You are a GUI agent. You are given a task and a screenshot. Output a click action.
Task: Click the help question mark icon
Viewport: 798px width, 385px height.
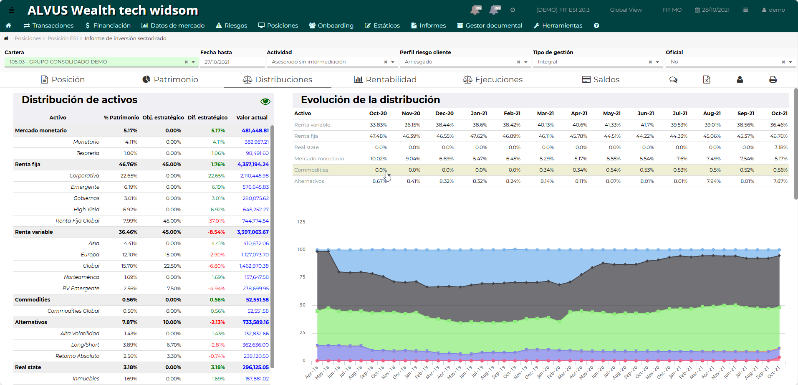(596, 25)
